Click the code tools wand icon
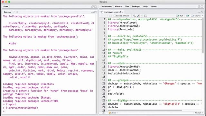 [x=138, y=16]
